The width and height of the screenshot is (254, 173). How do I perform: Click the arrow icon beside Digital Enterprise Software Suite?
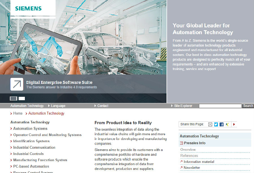click(x=17, y=84)
